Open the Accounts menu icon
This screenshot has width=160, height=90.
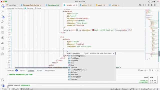point(3,80)
